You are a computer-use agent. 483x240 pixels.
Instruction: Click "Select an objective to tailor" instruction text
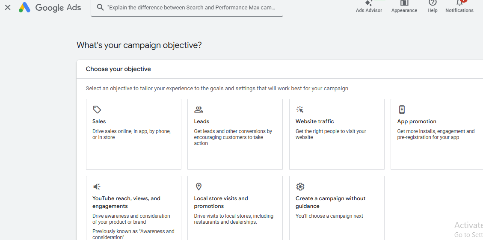coord(217,89)
